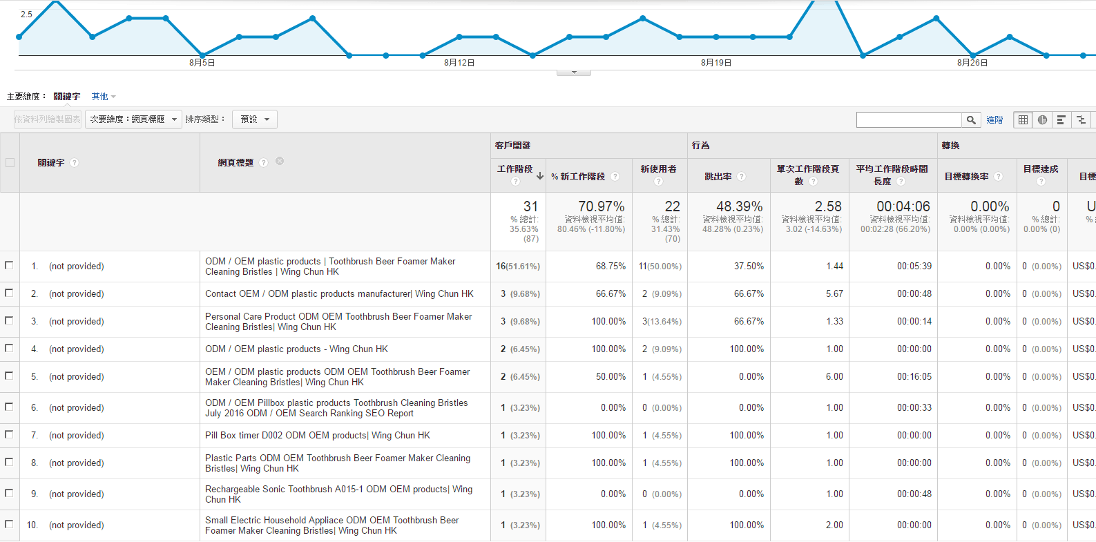Sort by the 新使用者 column header
Screen dimensions: 1096x542
tap(658, 168)
